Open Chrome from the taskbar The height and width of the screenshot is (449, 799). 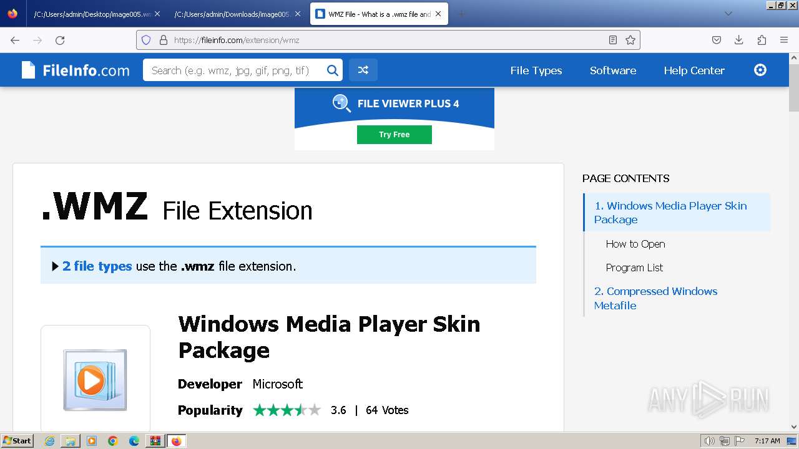(113, 441)
